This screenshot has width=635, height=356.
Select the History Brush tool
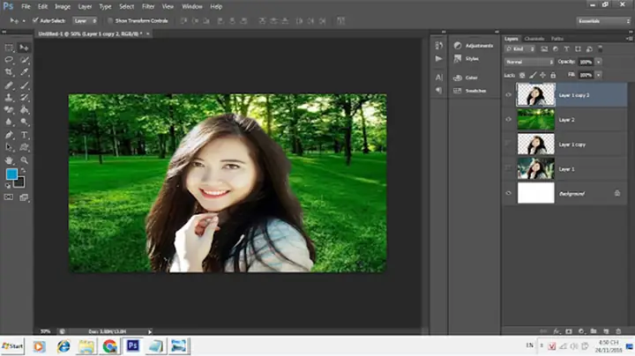[25, 98]
